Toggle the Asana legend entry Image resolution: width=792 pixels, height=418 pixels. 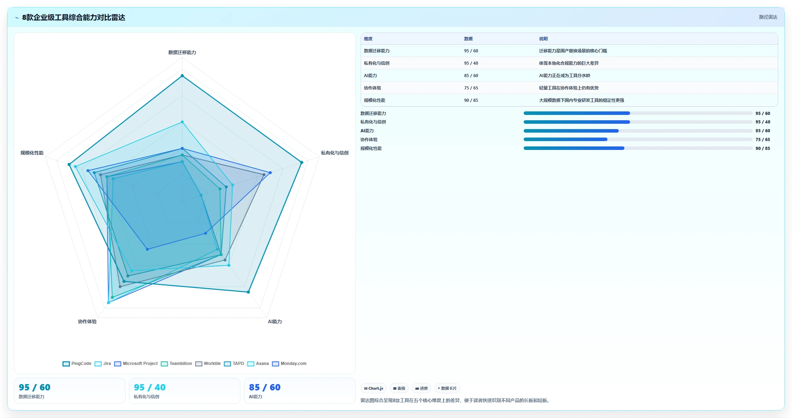(258, 364)
